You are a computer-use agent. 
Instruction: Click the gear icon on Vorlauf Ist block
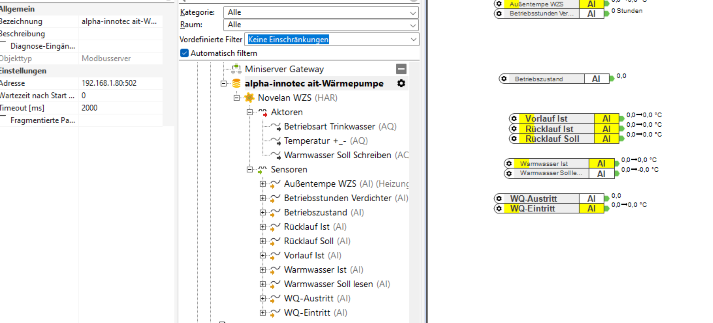click(x=514, y=119)
